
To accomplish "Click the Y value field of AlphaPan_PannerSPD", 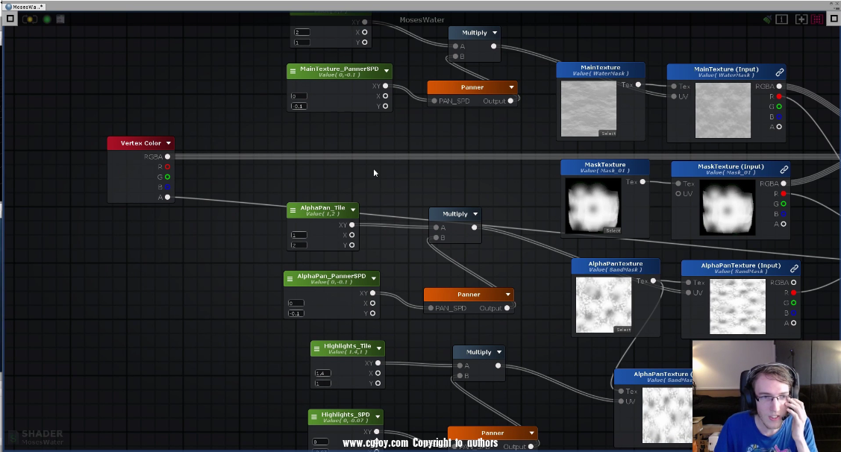I will pos(296,313).
